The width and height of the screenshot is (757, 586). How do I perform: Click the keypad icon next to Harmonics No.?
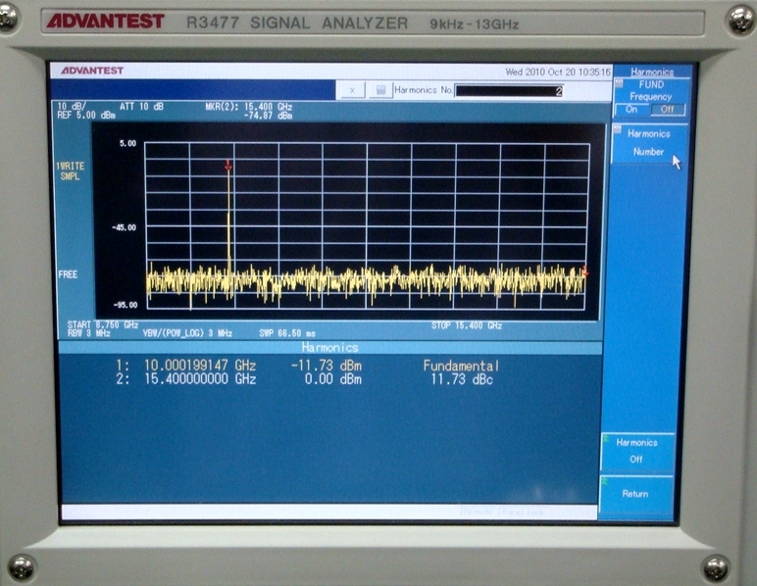pyautogui.click(x=380, y=90)
